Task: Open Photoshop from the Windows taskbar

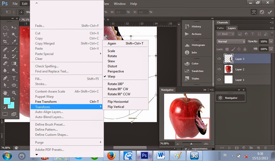Action: tap(144, 155)
